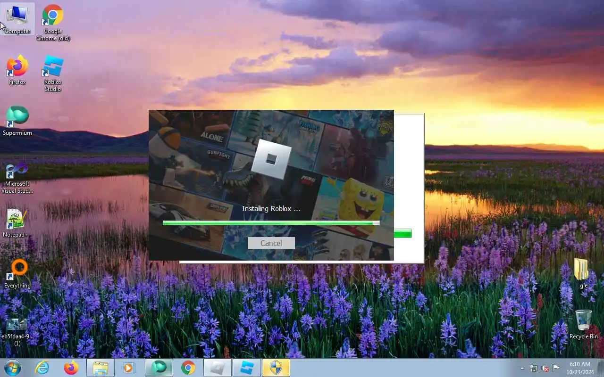The height and width of the screenshot is (377, 604).
Task: Click the Roblox installer progress bar
Action: [x=271, y=223]
